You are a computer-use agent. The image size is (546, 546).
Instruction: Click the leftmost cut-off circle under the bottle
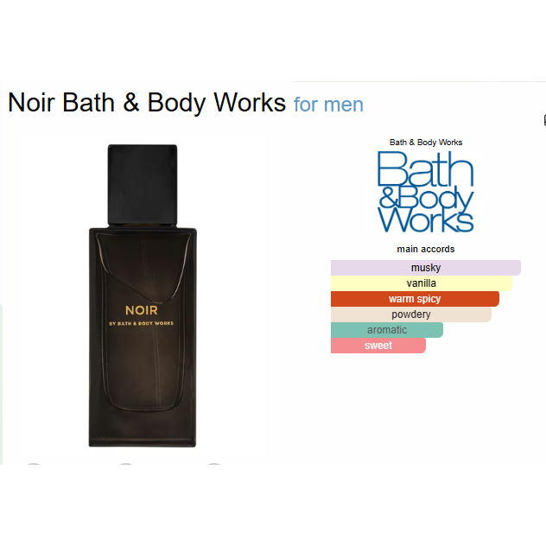pos(34,463)
